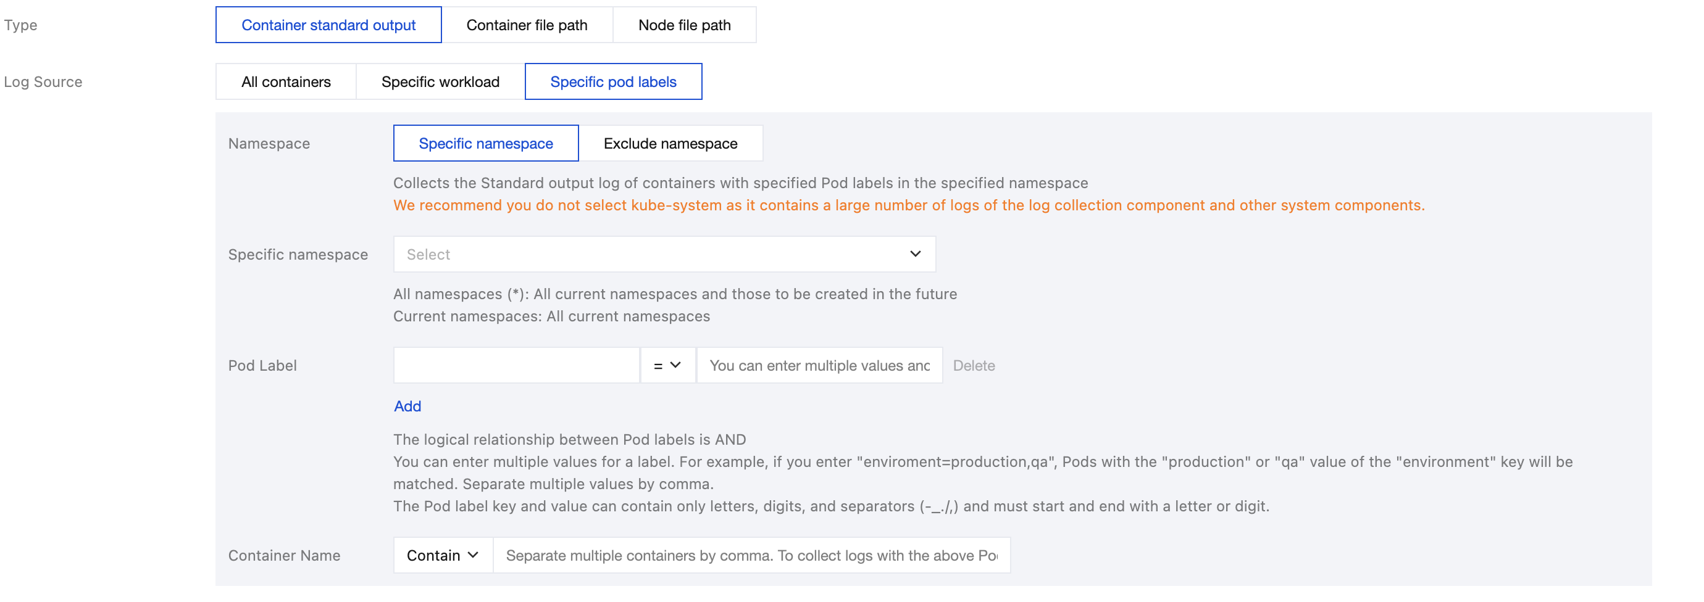1704x602 pixels.
Task: Switch log source to All containers
Action: point(286,82)
